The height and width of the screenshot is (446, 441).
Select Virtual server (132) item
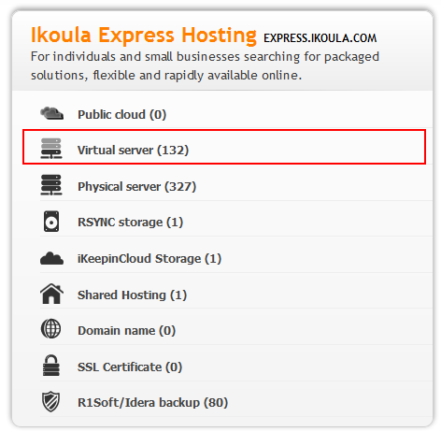coord(133,151)
